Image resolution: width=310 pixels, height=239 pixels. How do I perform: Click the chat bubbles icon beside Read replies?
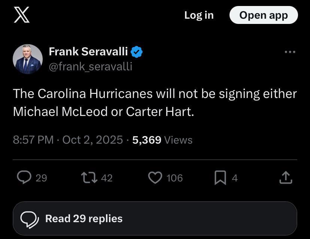click(x=29, y=219)
